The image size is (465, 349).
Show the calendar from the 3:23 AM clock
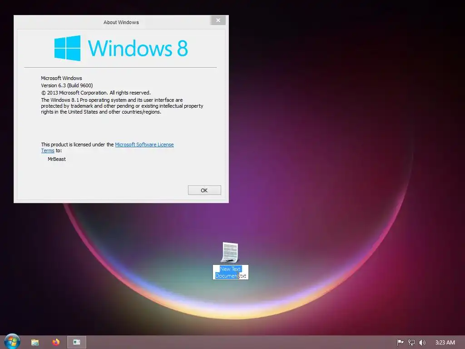coord(445,343)
